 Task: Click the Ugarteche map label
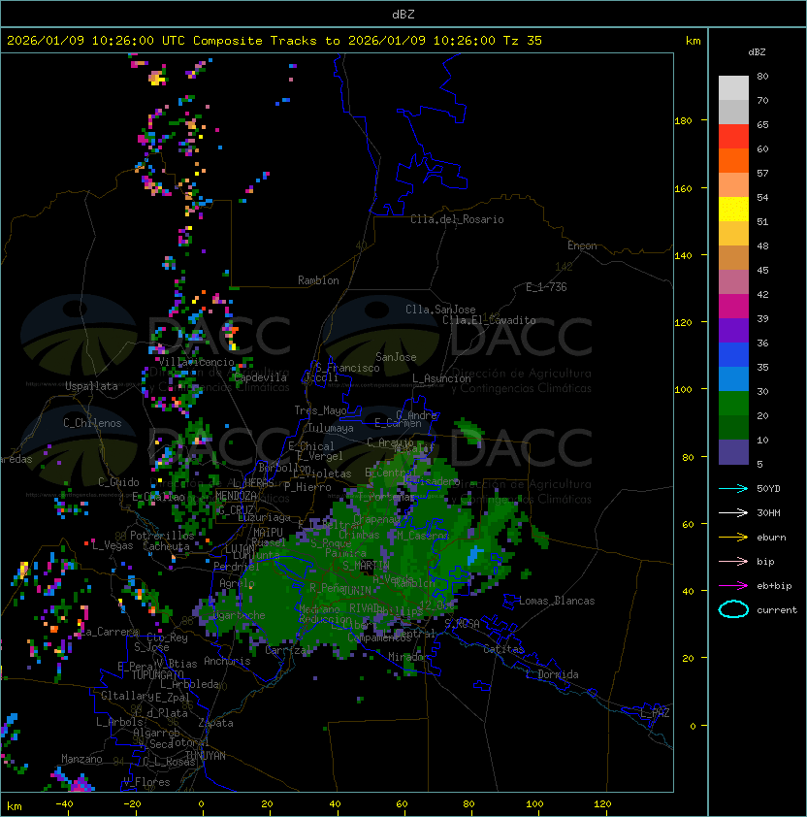(240, 615)
